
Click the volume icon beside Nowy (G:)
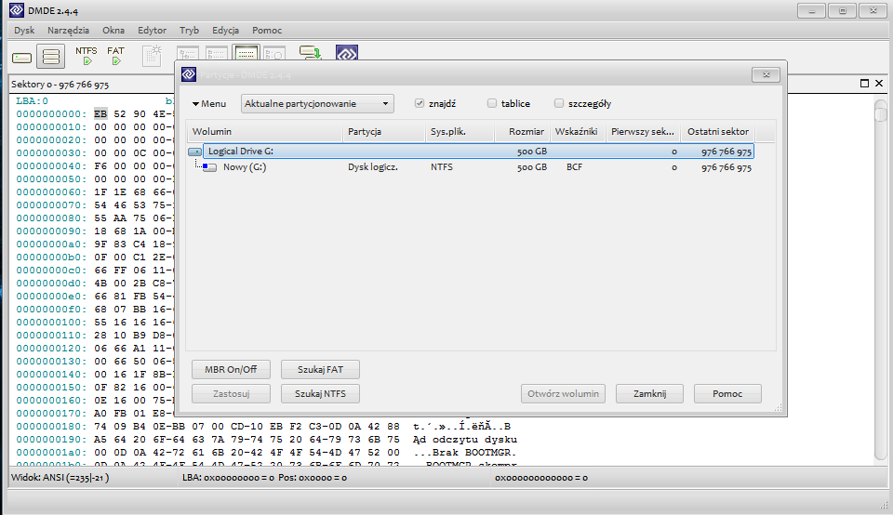pyautogui.click(x=209, y=167)
